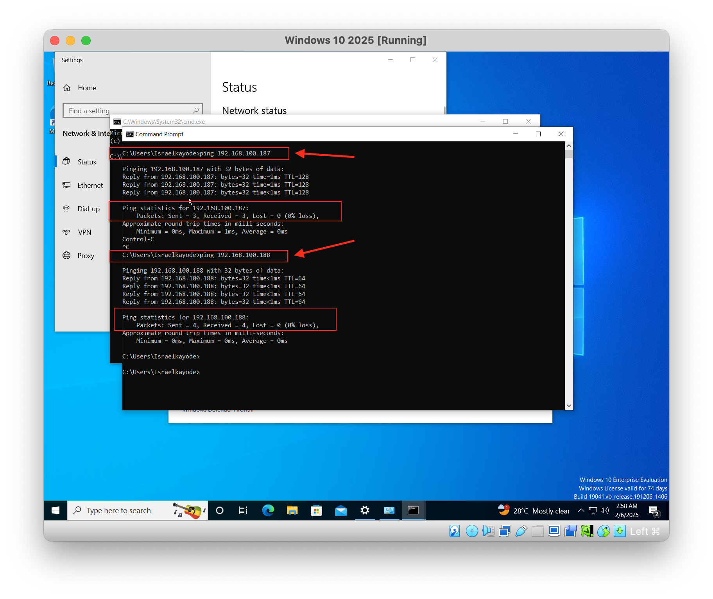The image size is (713, 599).
Task: Show hidden tray icons chevron
Action: coord(581,510)
